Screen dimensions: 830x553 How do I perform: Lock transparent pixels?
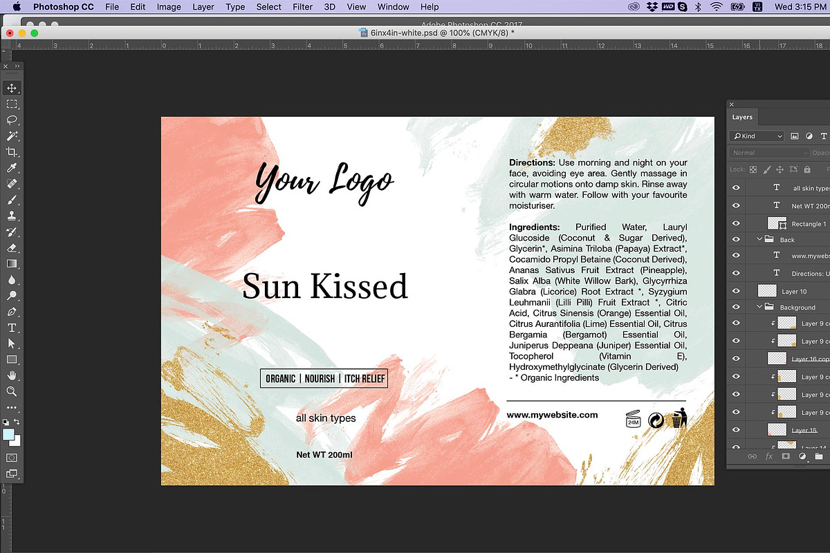point(753,169)
